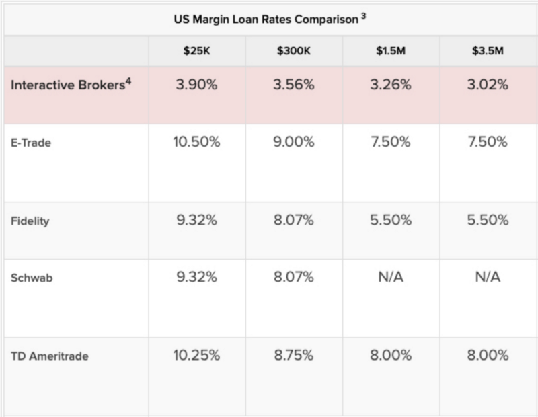Click the $300K column header

click(x=294, y=51)
